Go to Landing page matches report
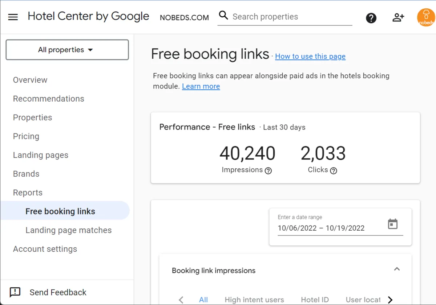The width and height of the screenshot is (436, 305). (x=68, y=230)
